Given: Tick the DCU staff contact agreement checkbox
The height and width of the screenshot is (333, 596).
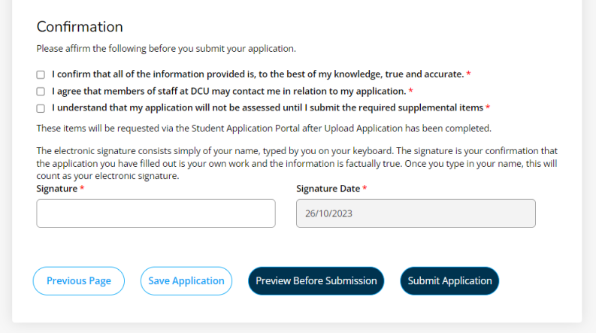Looking at the screenshot, I should pyautogui.click(x=41, y=91).
